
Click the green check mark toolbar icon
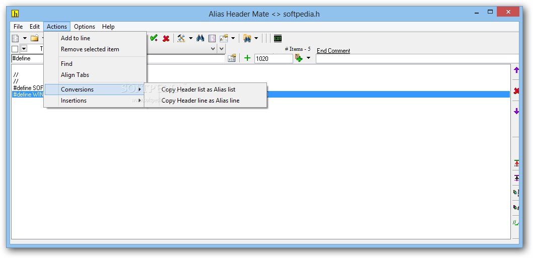(154, 38)
